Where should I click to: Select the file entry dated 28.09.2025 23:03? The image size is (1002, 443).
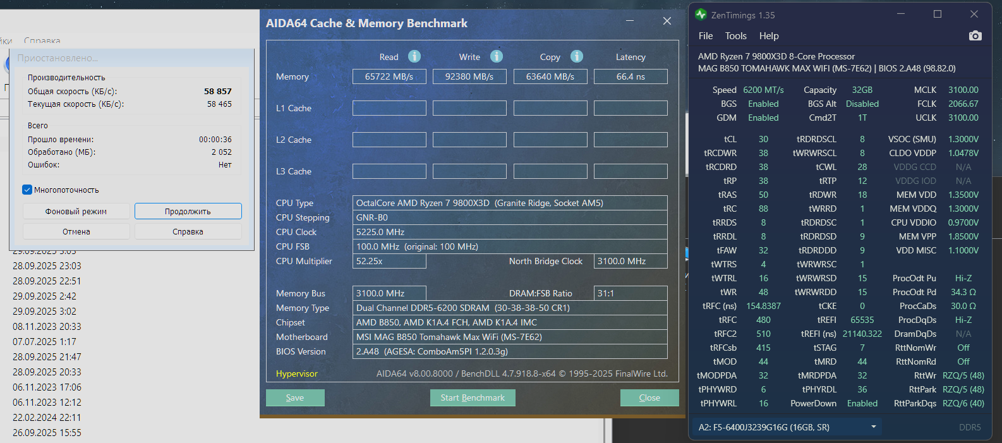click(x=47, y=266)
